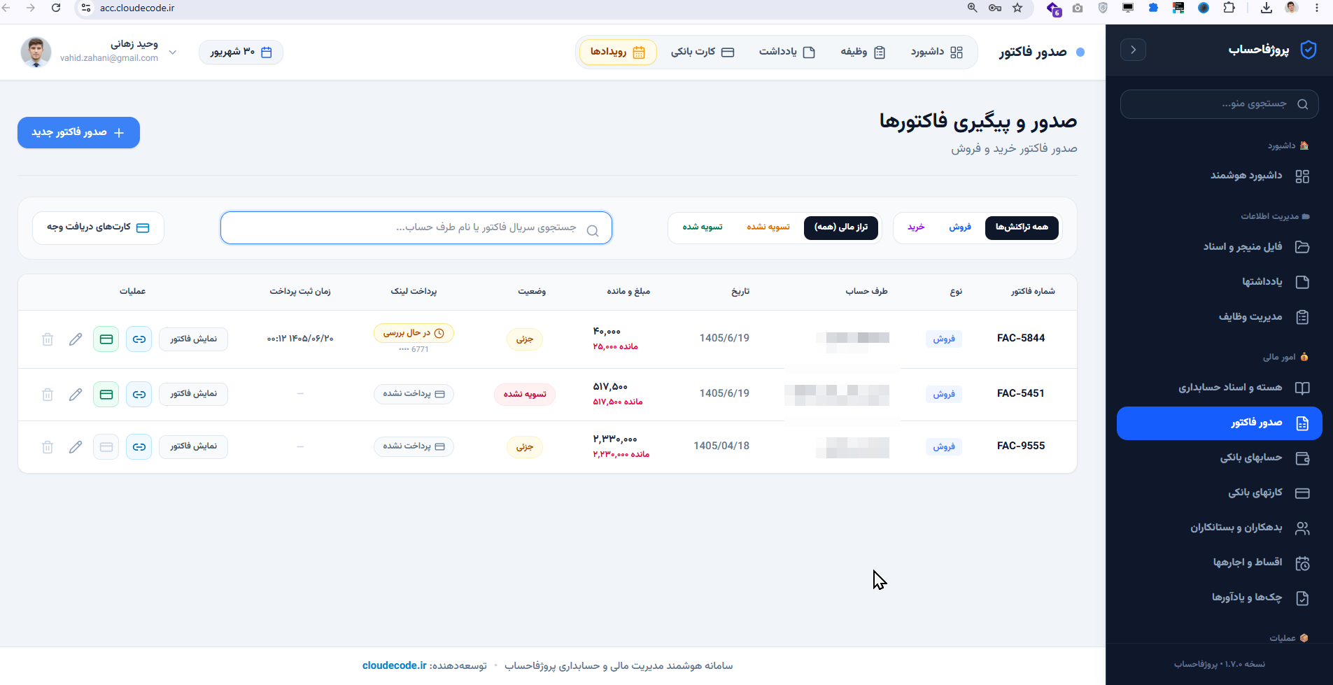Image resolution: width=1333 pixels, height=685 pixels.
Task: Click تسویه نشده status badge for FAC-5451
Action: coord(525,395)
